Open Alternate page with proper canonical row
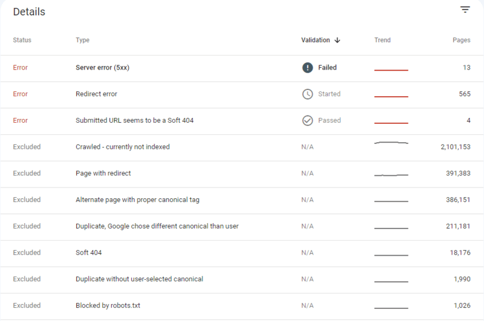Image resolution: width=484 pixels, height=321 pixels. coord(137,199)
